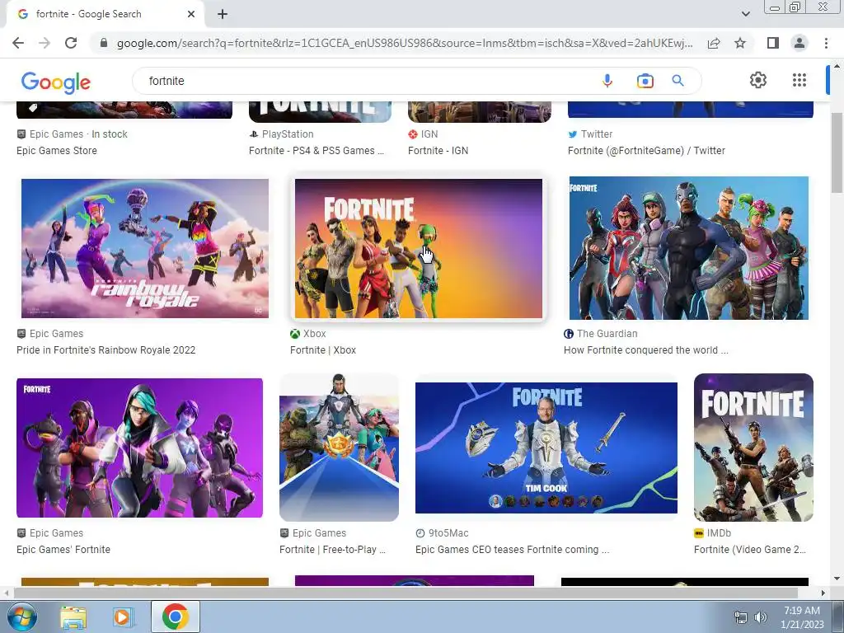Share this page using the share icon

point(714,43)
